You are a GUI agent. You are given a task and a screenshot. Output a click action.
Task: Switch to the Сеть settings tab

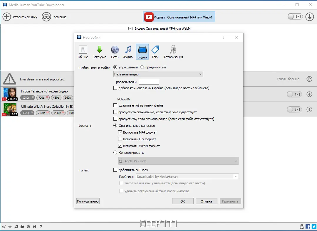(115, 52)
